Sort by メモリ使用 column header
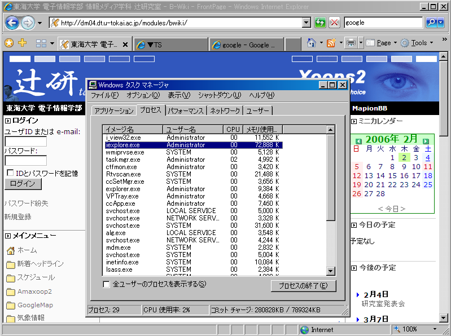 point(262,130)
